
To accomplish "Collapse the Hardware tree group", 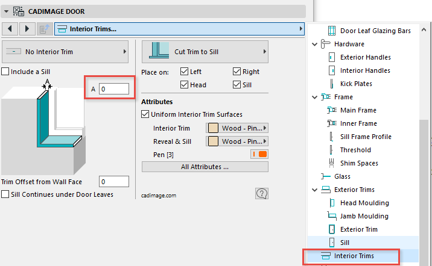I will pyautogui.click(x=314, y=44).
